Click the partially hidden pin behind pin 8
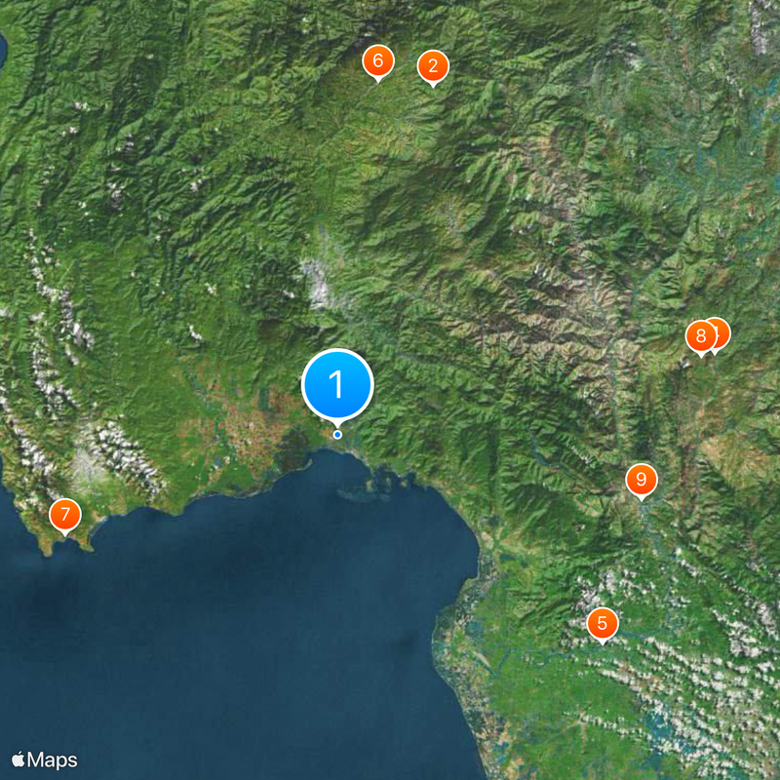The width and height of the screenshot is (780, 780). coord(722,333)
